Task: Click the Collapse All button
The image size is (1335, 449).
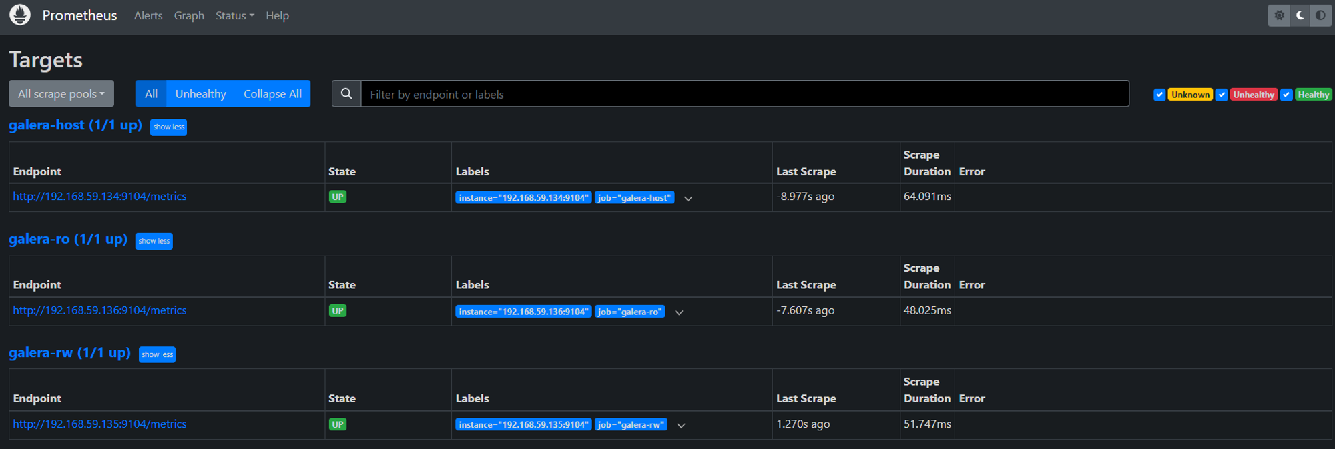Action: 272,94
